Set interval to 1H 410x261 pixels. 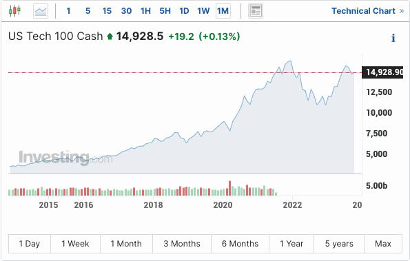click(145, 11)
